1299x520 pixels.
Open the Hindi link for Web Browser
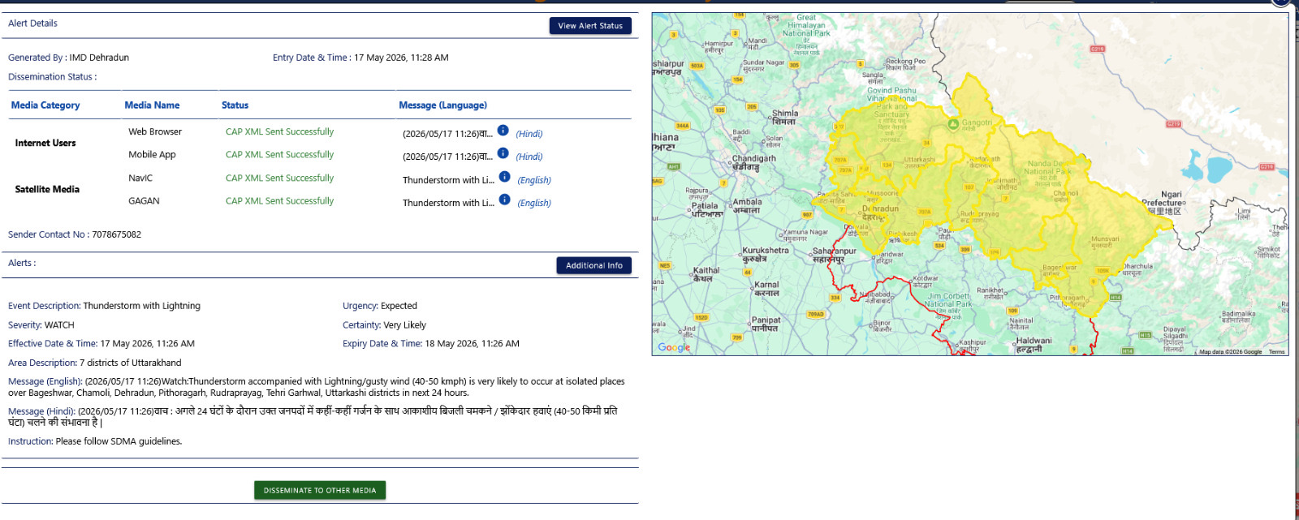[x=529, y=134]
